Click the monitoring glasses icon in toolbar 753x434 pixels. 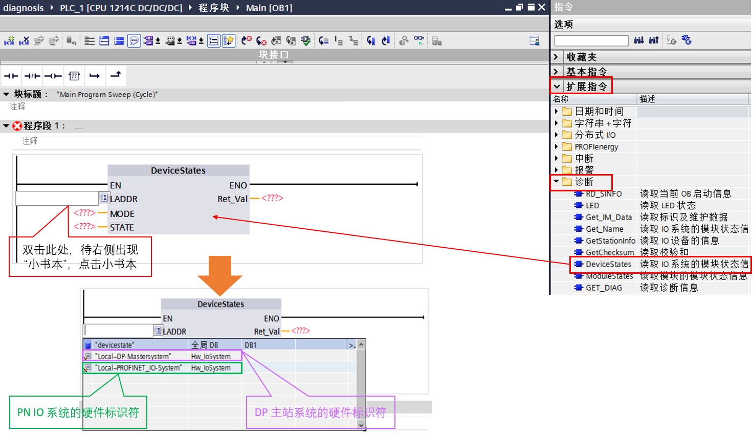click(x=419, y=40)
